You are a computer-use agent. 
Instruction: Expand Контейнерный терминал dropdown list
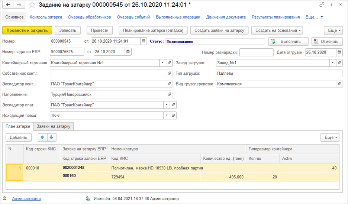(162, 63)
